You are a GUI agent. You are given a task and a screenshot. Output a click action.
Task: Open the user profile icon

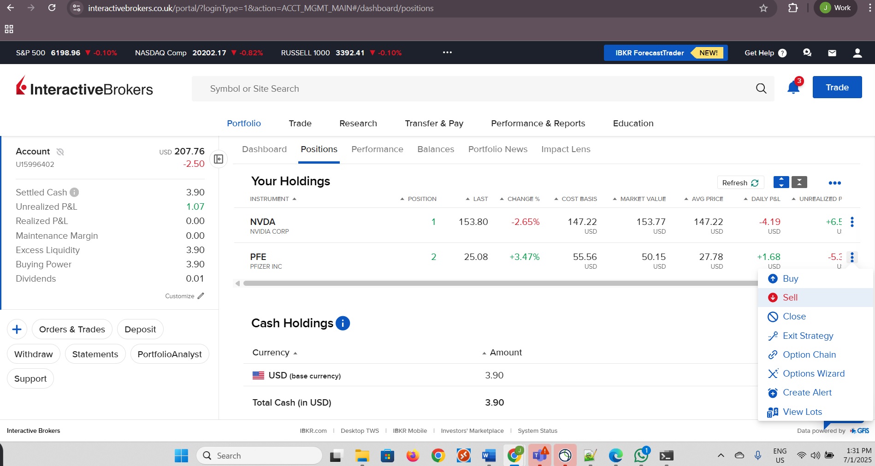point(857,53)
